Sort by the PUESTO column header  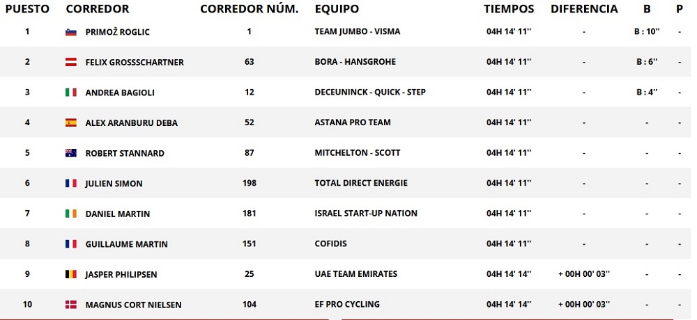pos(27,9)
